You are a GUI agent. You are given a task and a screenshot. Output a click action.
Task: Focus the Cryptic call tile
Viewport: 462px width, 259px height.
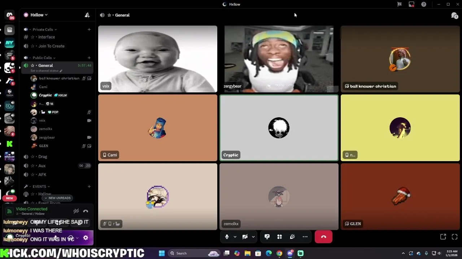pos(279,128)
